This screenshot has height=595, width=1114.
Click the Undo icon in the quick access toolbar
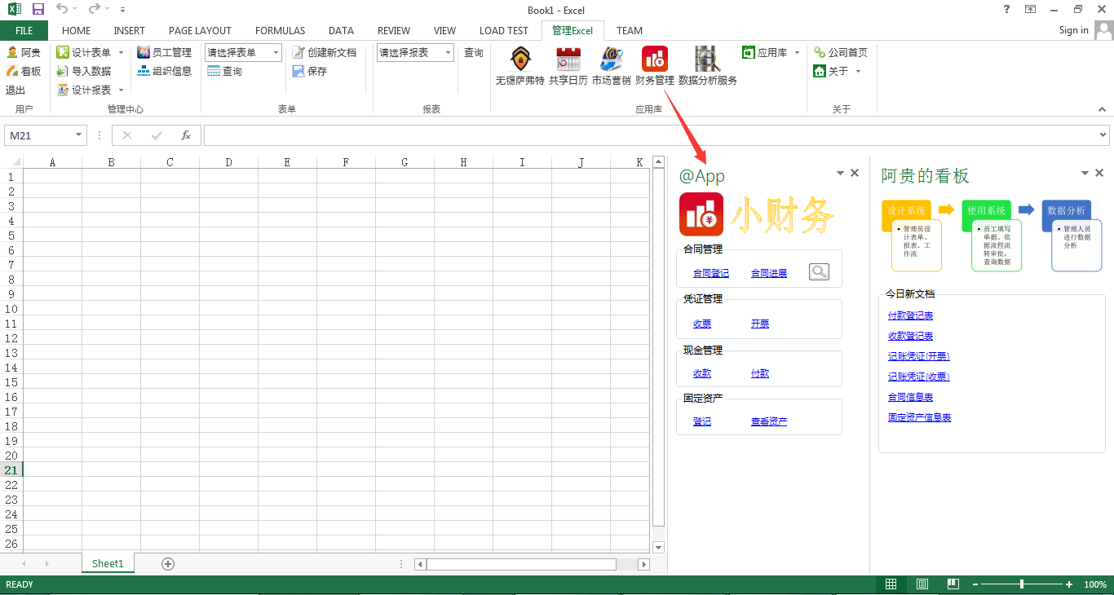click(x=62, y=9)
